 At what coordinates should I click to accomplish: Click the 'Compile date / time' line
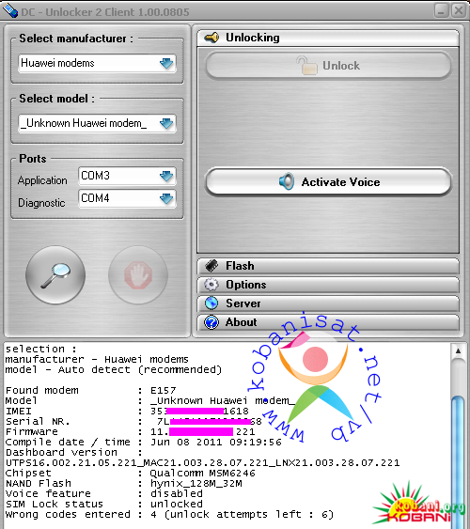[144, 442]
